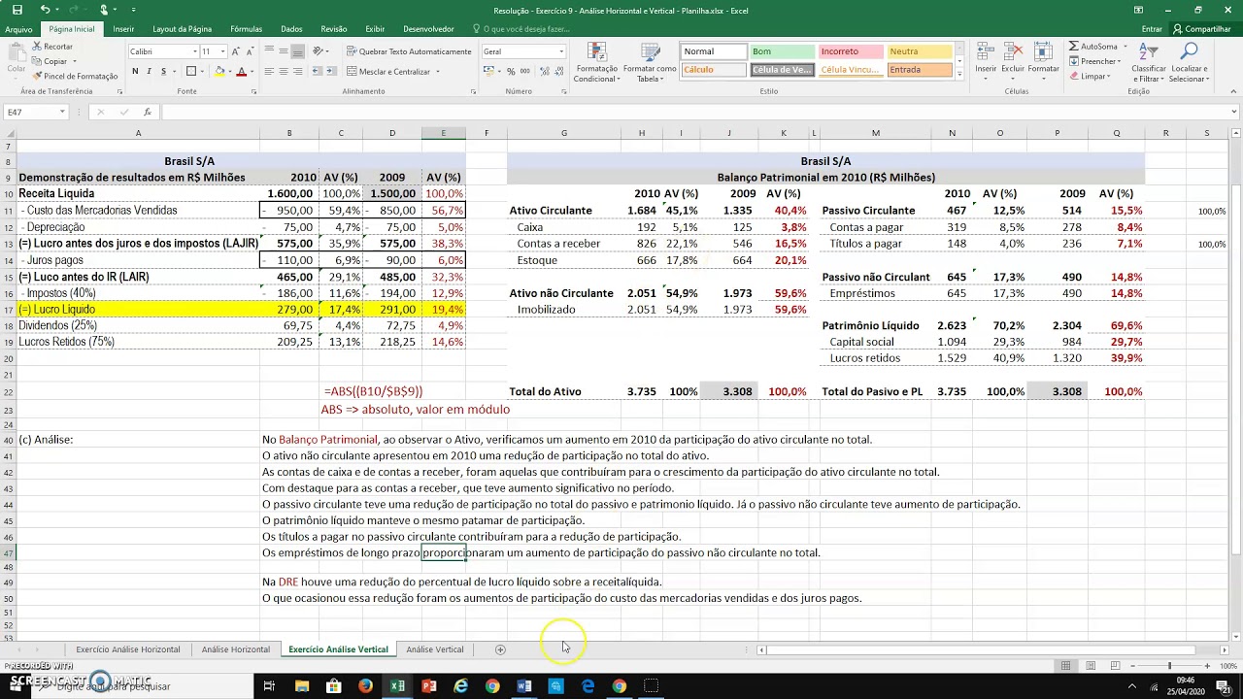The width and height of the screenshot is (1243, 699).
Task: Toggle underline (S) formatting
Action: (x=164, y=71)
